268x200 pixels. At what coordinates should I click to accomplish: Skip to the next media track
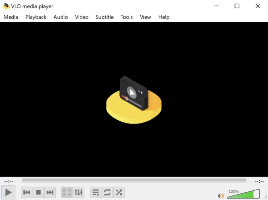tap(50, 192)
